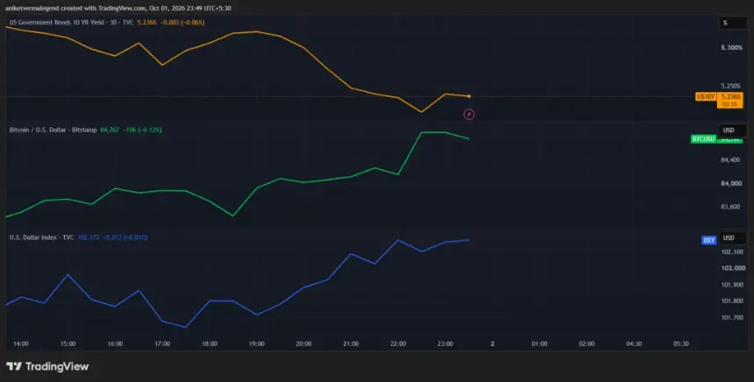The image size is (754, 382).
Task: Click the 04:30 mark on time axis
Action: [x=634, y=344]
